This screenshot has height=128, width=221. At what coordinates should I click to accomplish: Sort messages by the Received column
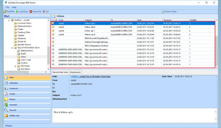tap(176, 20)
